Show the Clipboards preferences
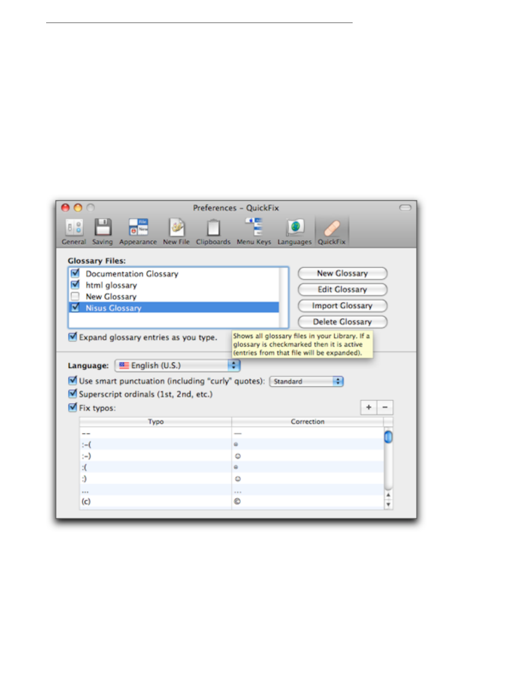The height and width of the screenshot is (678, 524). (x=213, y=231)
